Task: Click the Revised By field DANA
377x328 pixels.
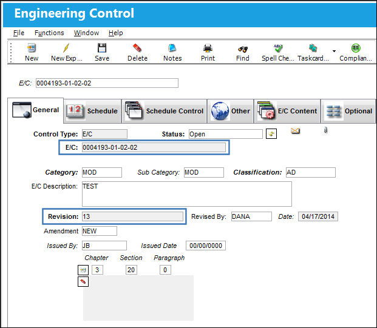Action: (251, 216)
